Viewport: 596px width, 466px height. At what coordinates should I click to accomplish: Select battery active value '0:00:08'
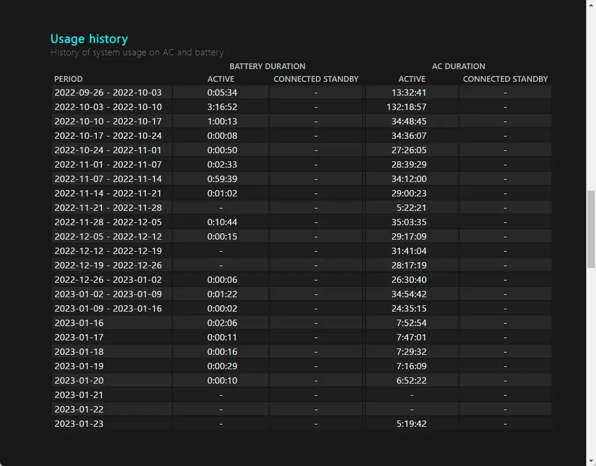pyautogui.click(x=222, y=136)
